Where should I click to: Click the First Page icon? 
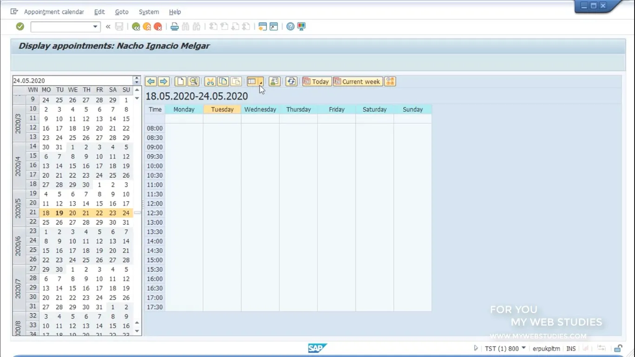click(x=213, y=26)
